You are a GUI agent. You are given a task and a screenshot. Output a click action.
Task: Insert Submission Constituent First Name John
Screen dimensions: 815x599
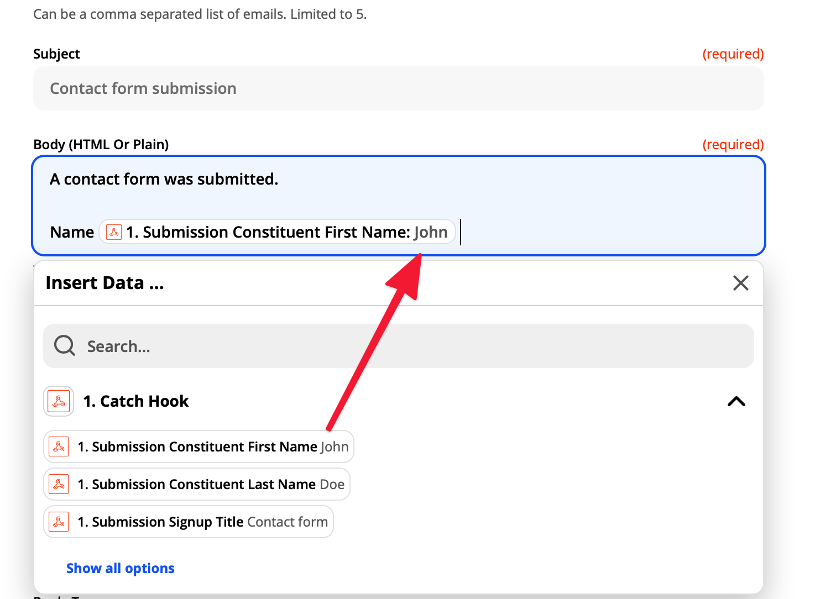coord(212,446)
